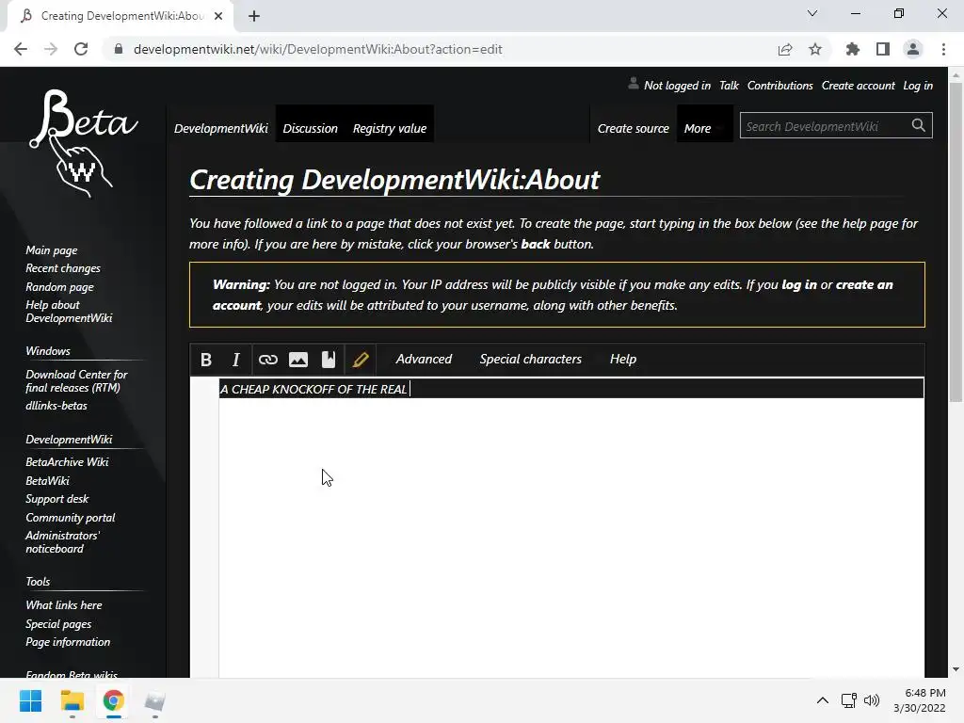The width and height of the screenshot is (964, 723).
Task: Apply italic formatting in editor toolbar
Action: (235, 360)
